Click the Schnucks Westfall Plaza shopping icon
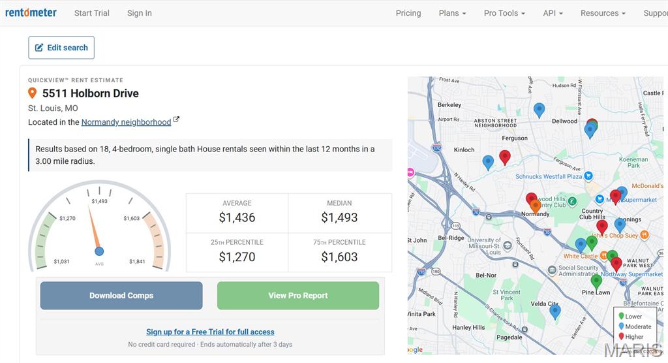The width and height of the screenshot is (668, 363). coord(588,176)
